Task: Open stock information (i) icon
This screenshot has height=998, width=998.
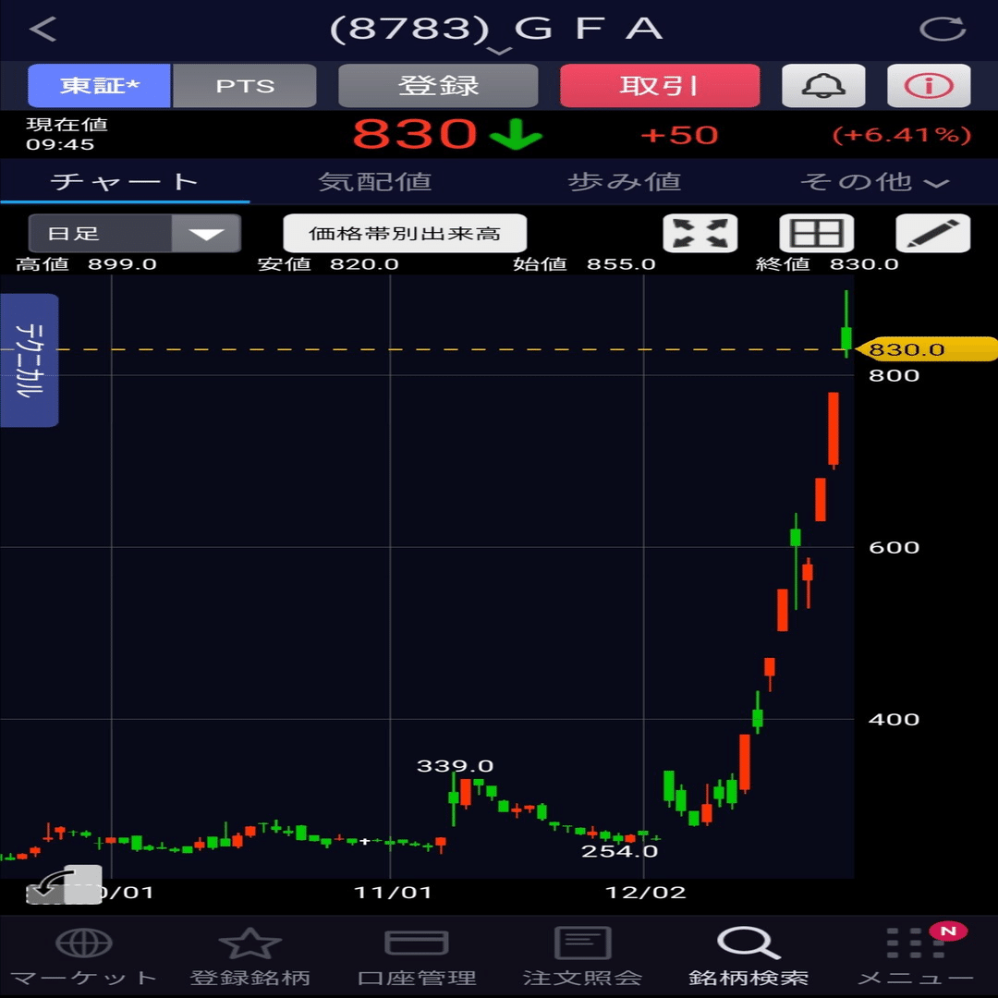Action: pos(929,85)
